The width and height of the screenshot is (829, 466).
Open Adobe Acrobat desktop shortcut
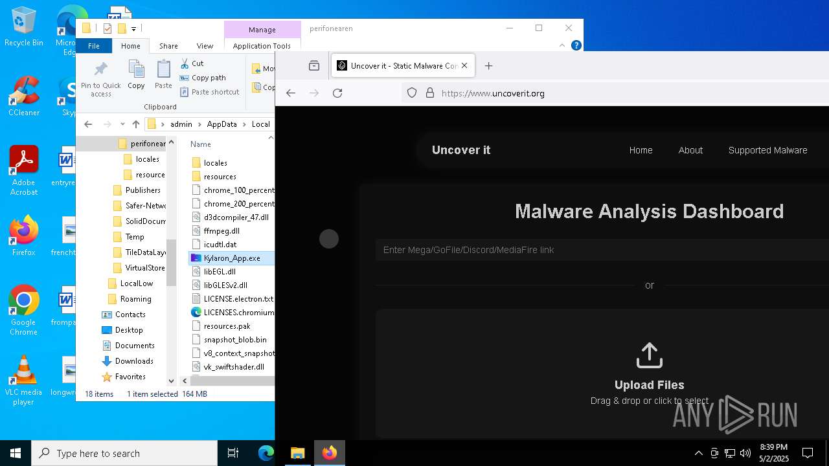pos(23,171)
